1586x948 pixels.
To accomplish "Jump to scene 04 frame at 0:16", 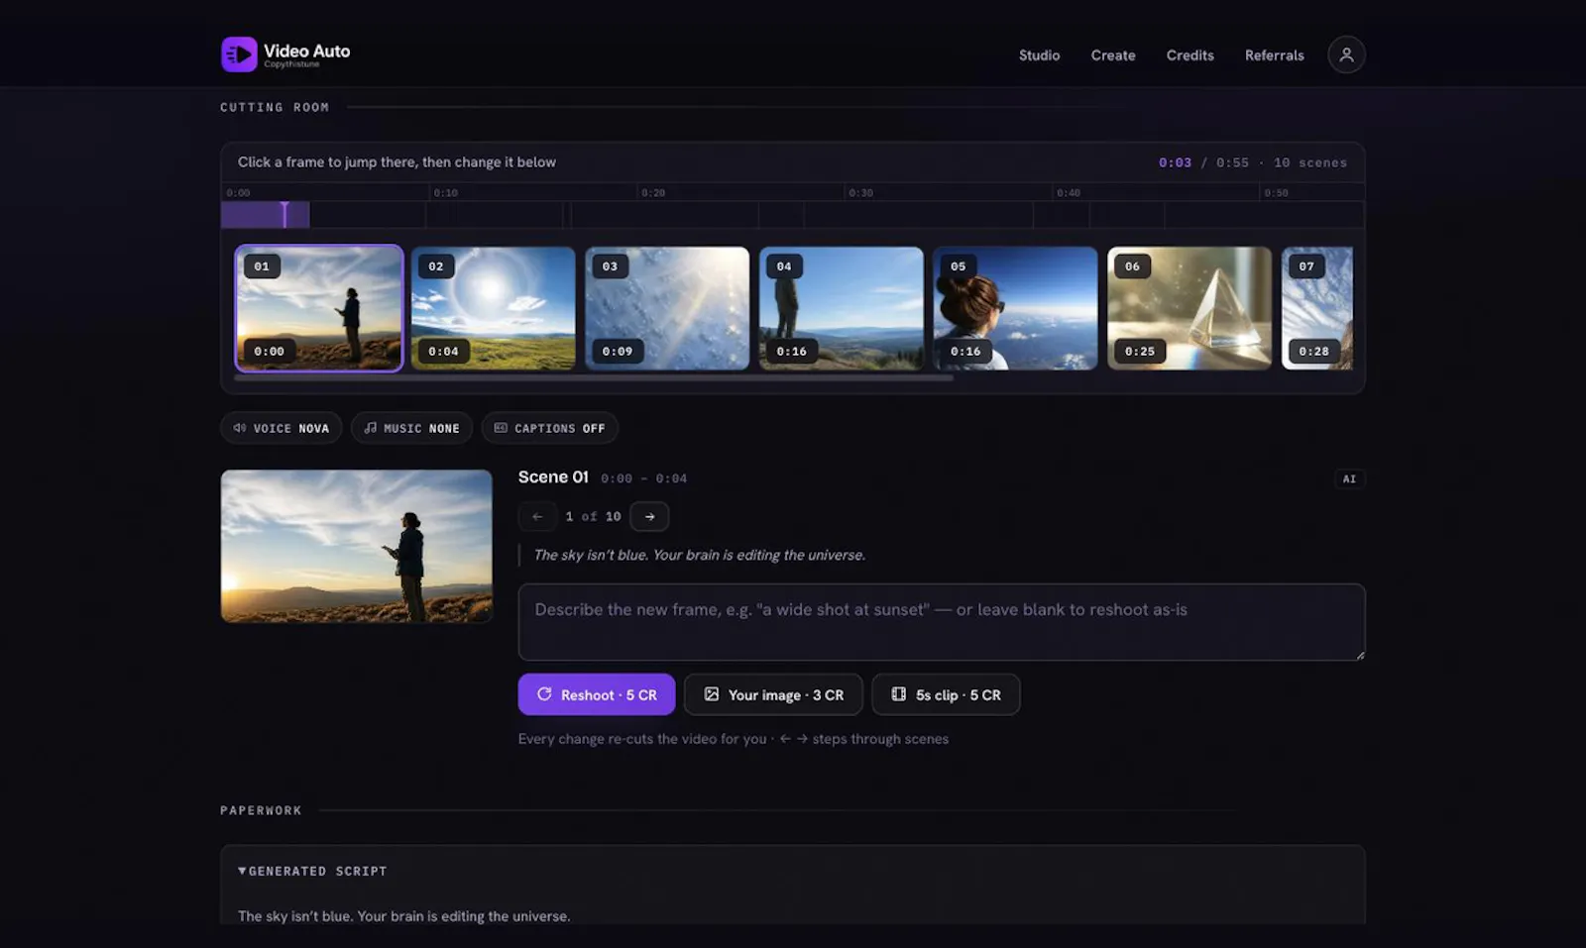I will pos(842,308).
